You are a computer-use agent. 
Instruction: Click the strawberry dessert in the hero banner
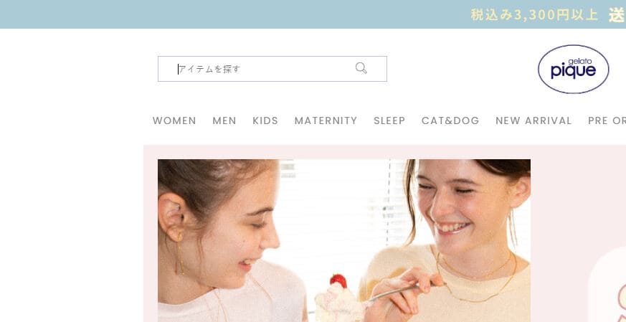tap(337, 299)
